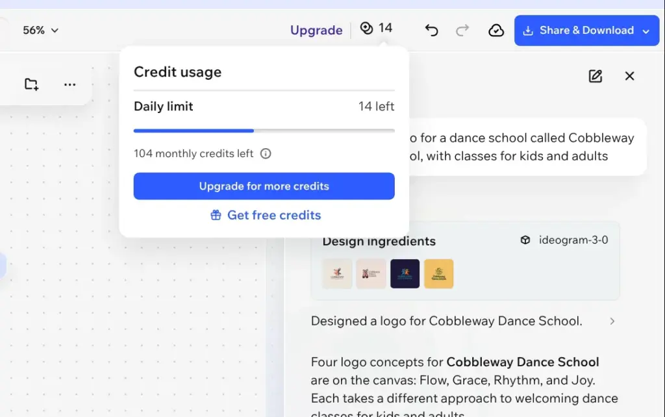Select the first beige logo thumbnail
The height and width of the screenshot is (417, 665).
click(337, 273)
